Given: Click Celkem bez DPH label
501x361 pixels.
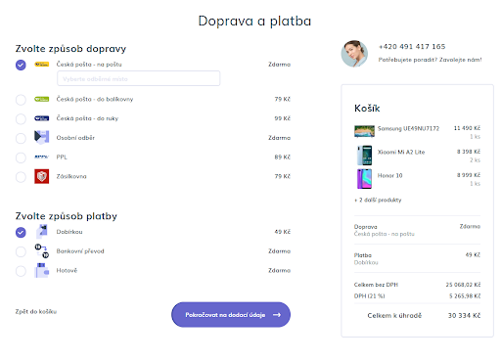Looking at the screenshot, I should pos(376,285).
